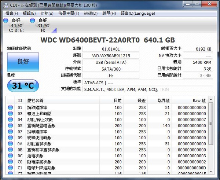Click the power on hours value 0 小時
Image resolution: width=220 pixels, height=180 pixels.
point(198,76)
